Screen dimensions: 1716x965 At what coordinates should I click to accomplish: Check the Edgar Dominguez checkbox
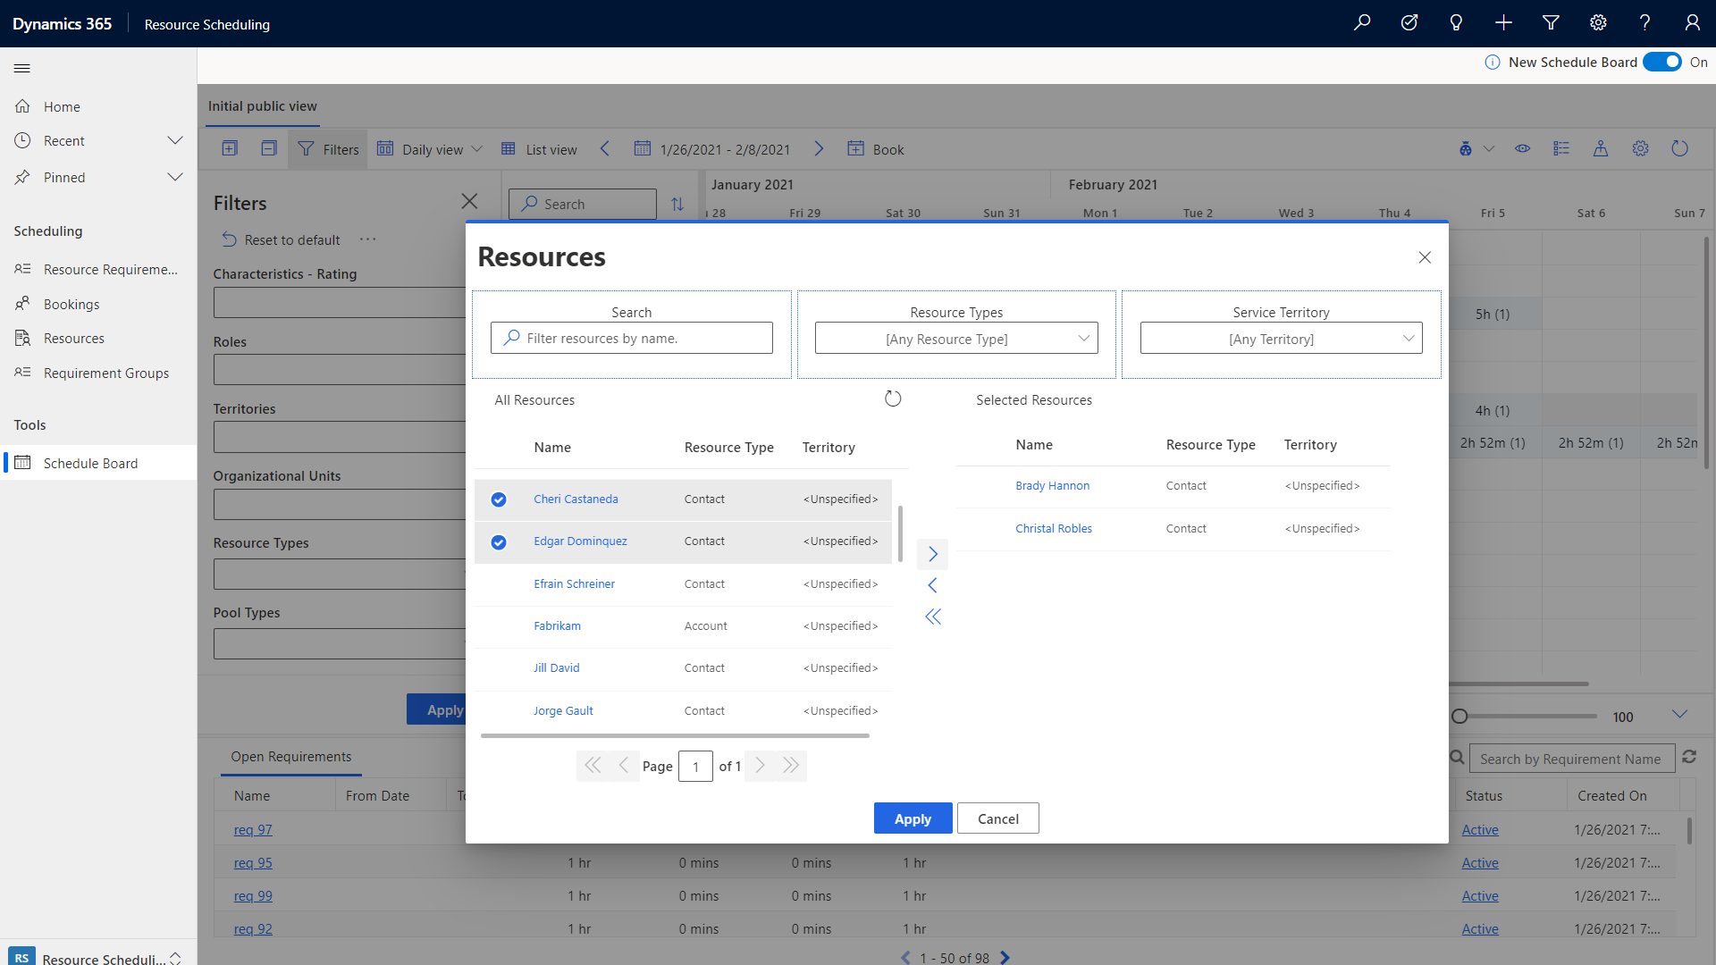click(x=497, y=541)
